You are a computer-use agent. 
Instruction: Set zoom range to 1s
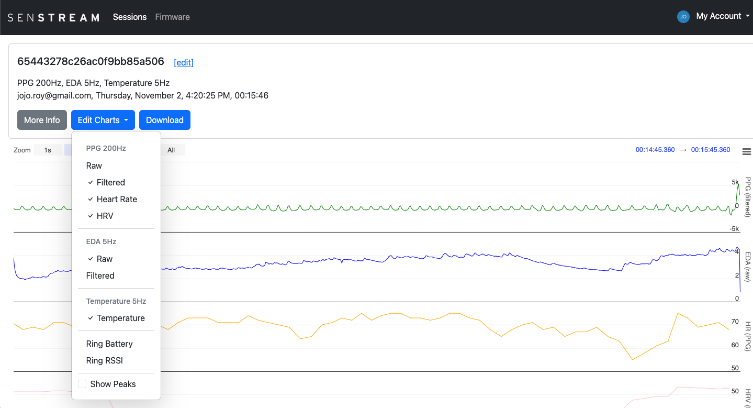[48, 150]
